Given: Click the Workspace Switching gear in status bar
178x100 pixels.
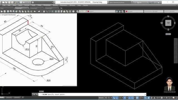Looking at the screenshot, I should point(162,98).
